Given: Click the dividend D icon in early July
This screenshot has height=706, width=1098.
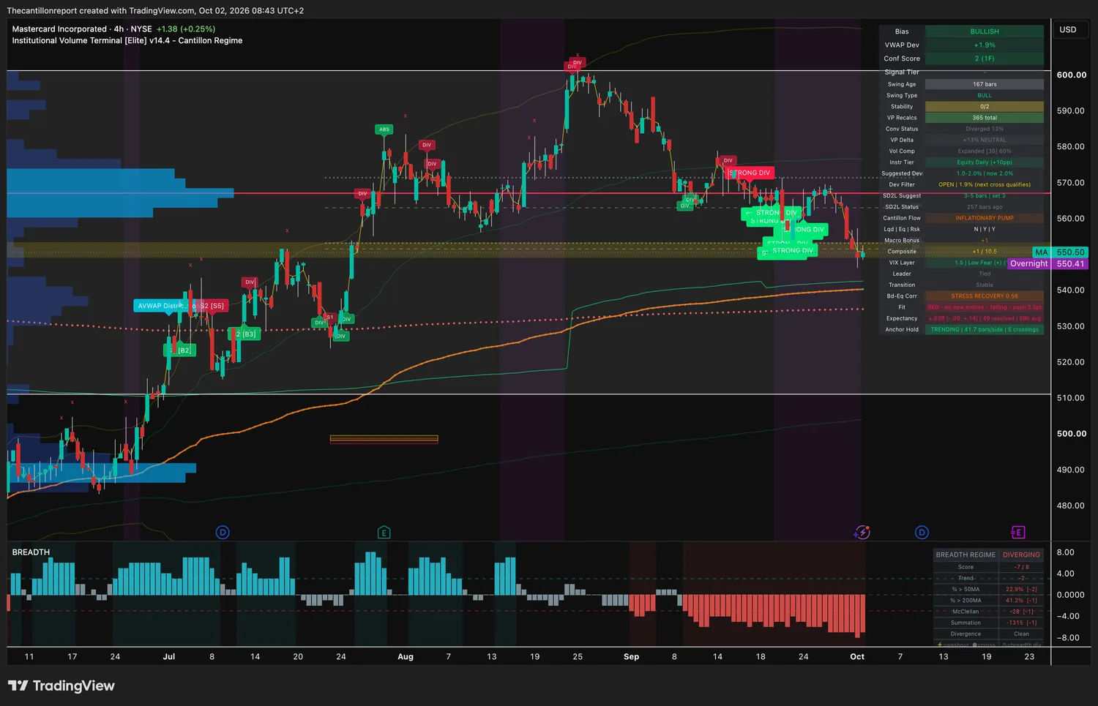Looking at the screenshot, I should 223,533.
